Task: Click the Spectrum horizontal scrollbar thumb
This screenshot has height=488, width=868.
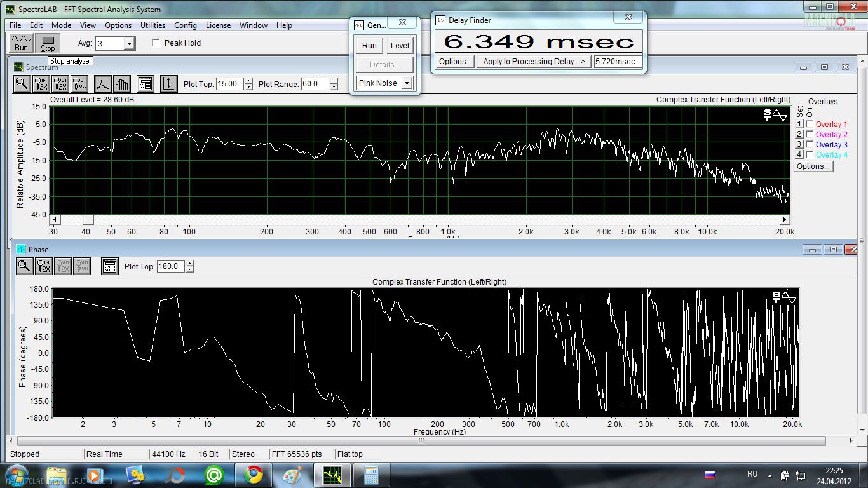Action: pos(88,219)
